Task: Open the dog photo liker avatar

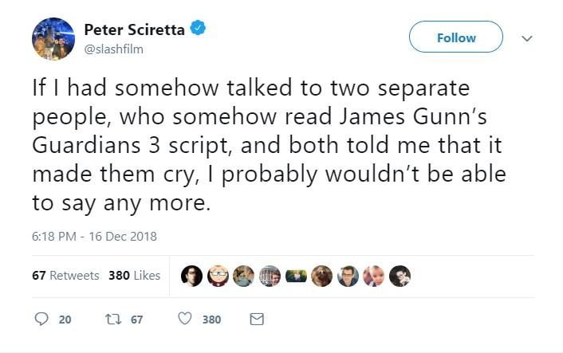Action: pos(322,276)
